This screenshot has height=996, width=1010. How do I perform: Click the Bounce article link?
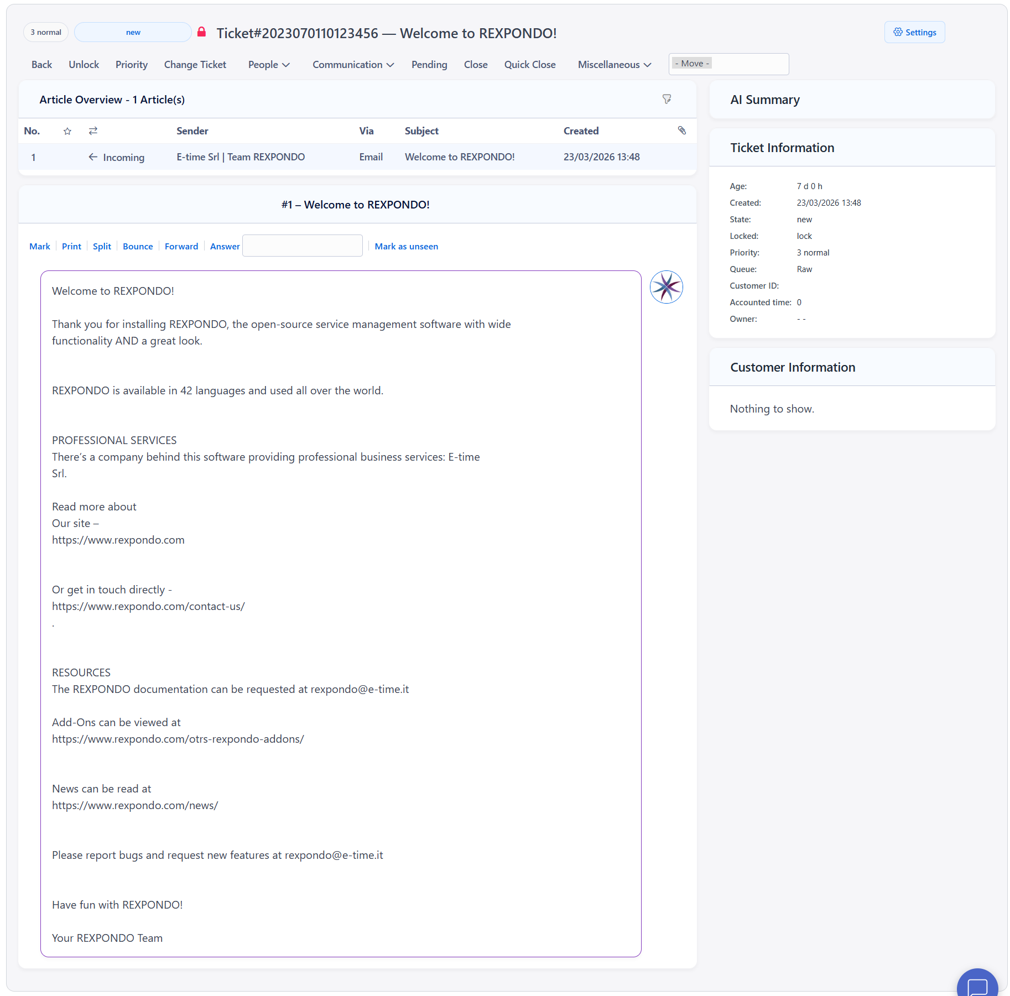tap(138, 247)
